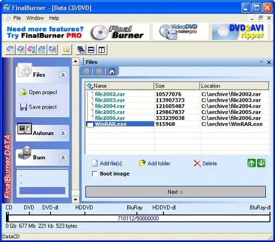275x242 pixels.
Task: Click the green move-up arrow
Action: [x=251, y=163]
